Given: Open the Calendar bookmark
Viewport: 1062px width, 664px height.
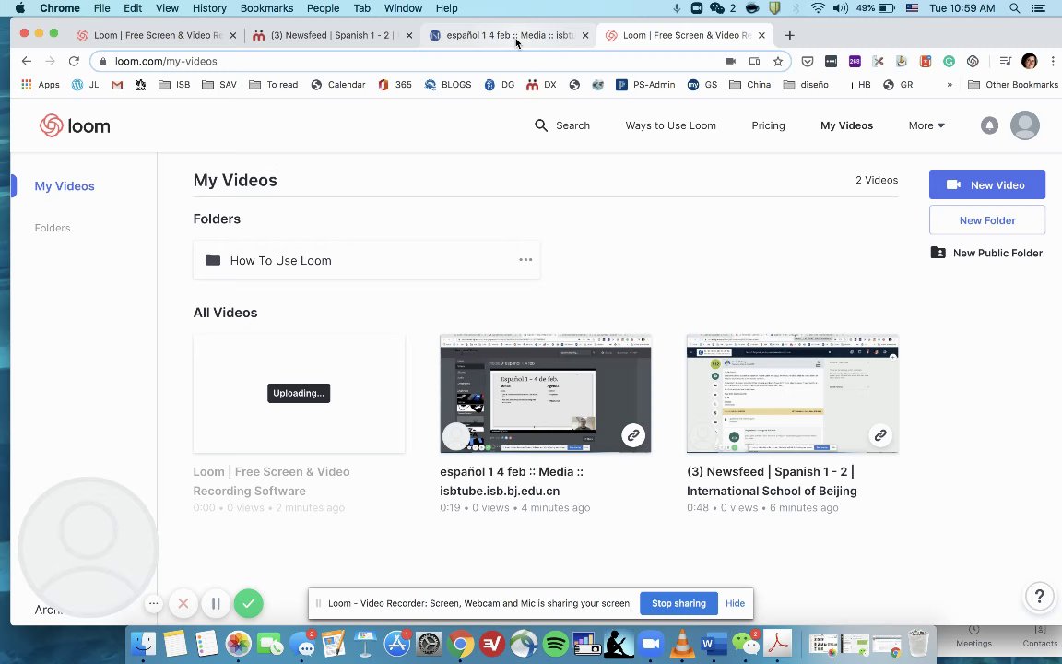Looking at the screenshot, I should 338,85.
